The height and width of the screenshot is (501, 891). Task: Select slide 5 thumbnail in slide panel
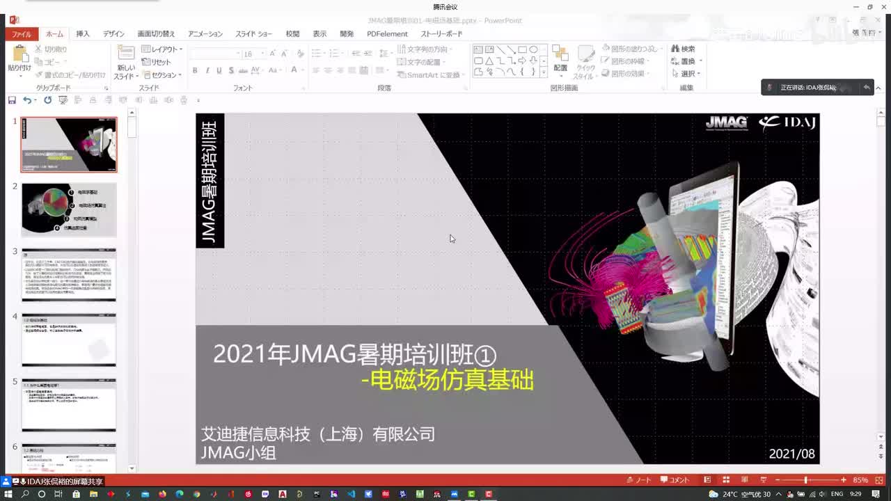[x=69, y=405]
